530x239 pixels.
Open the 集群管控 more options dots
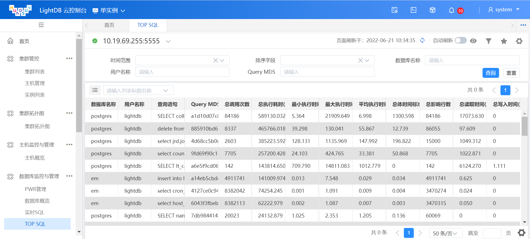click(x=69, y=59)
